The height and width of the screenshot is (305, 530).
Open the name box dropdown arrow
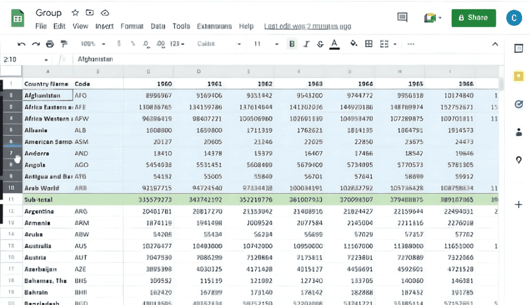[x=46, y=60]
